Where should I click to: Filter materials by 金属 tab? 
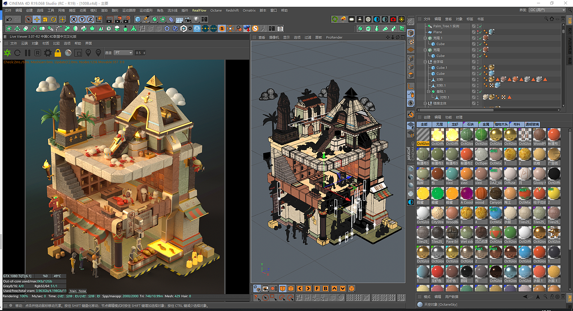point(485,124)
